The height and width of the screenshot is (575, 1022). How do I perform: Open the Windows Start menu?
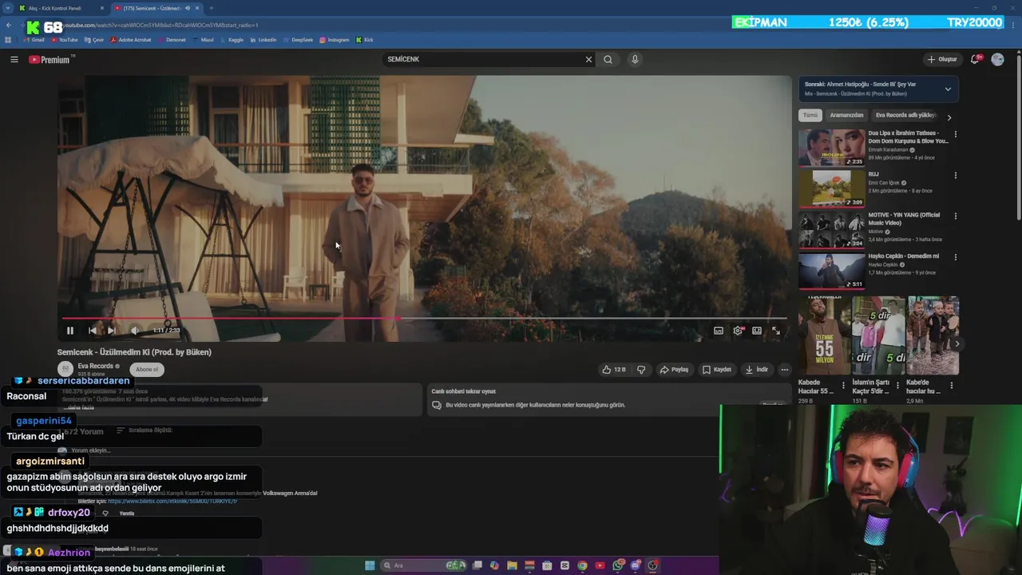370,565
